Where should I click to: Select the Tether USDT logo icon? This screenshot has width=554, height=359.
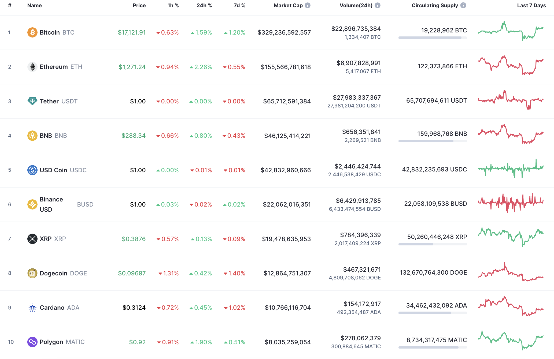point(32,101)
